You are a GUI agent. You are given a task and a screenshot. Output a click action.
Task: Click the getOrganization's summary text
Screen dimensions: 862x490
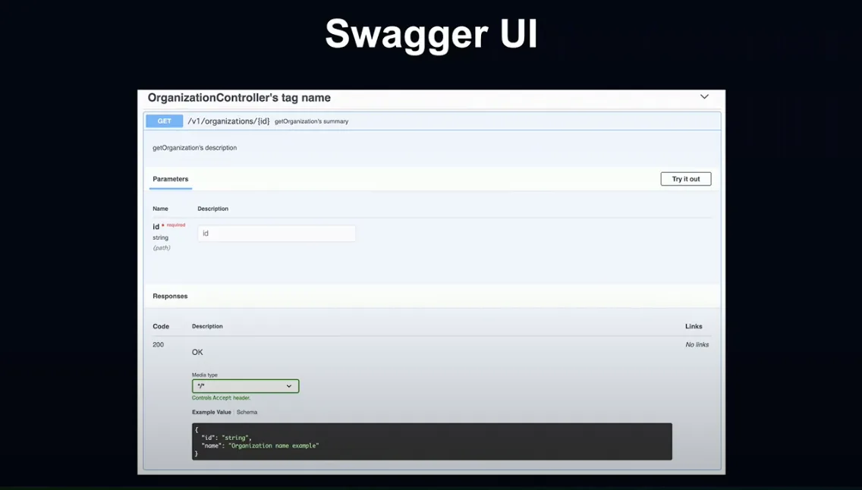tap(311, 121)
